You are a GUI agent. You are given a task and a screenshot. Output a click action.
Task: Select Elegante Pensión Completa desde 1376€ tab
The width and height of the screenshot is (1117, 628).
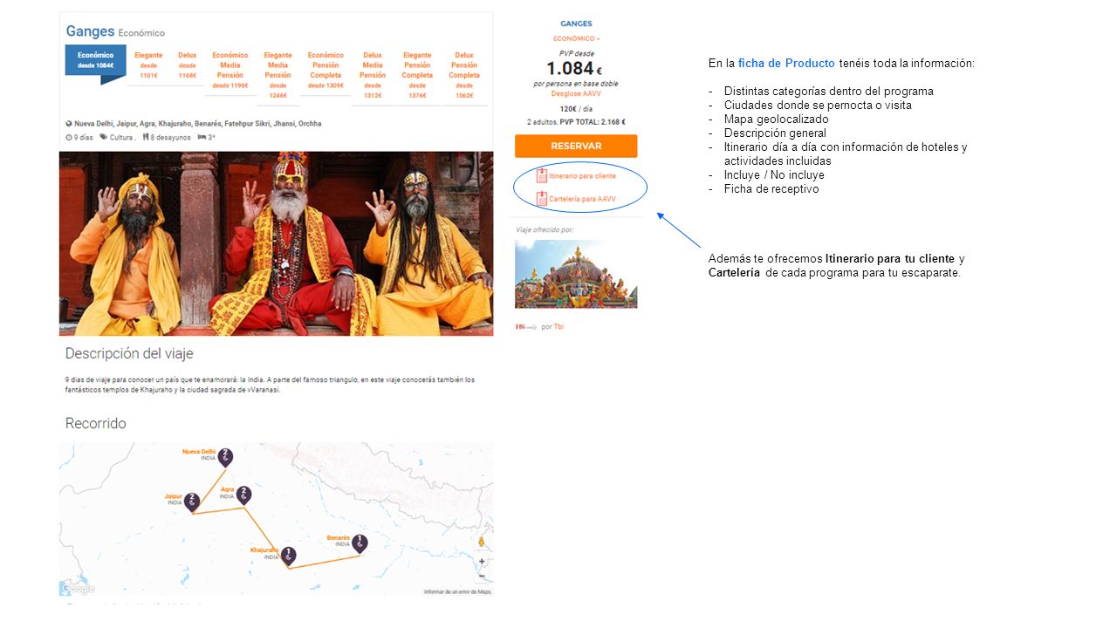coord(417,75)
